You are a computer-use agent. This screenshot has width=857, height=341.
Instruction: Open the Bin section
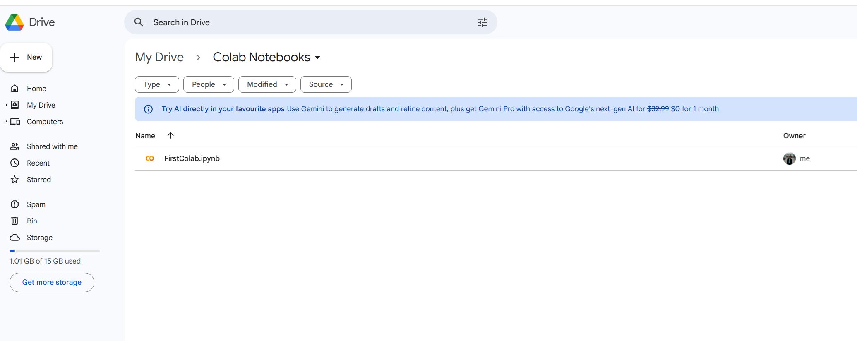point(32,221)
